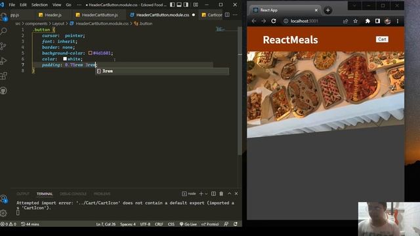
Task: Close the React App browser tab
Action: [x=316, y=10]
